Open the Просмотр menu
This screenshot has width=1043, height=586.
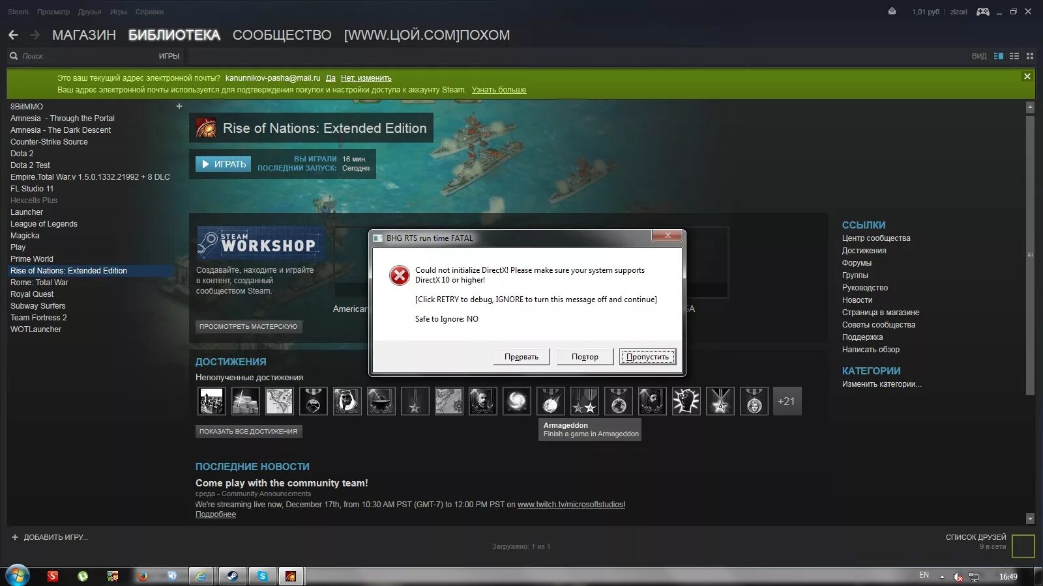coord(53,12)
